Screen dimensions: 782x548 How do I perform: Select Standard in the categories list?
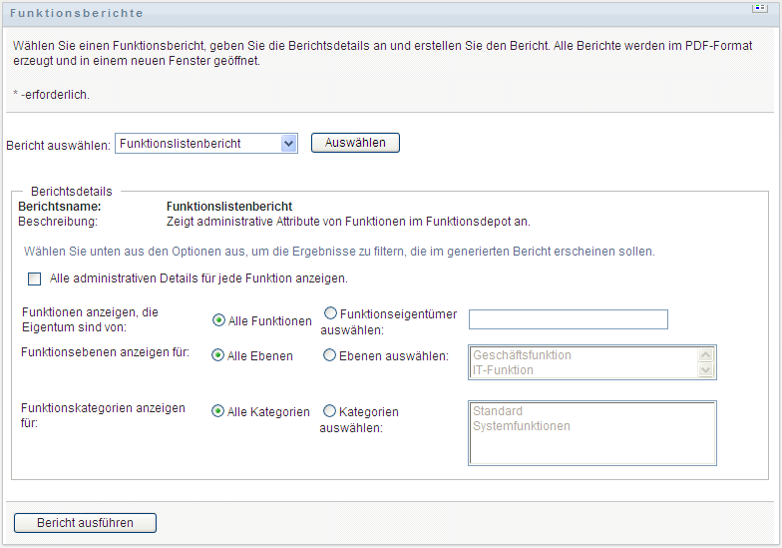(498, 411)
